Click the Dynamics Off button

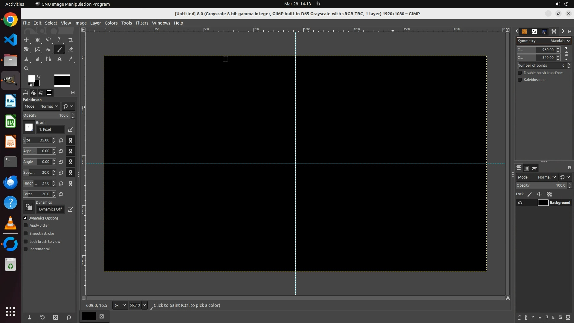[x=50, y=209]
